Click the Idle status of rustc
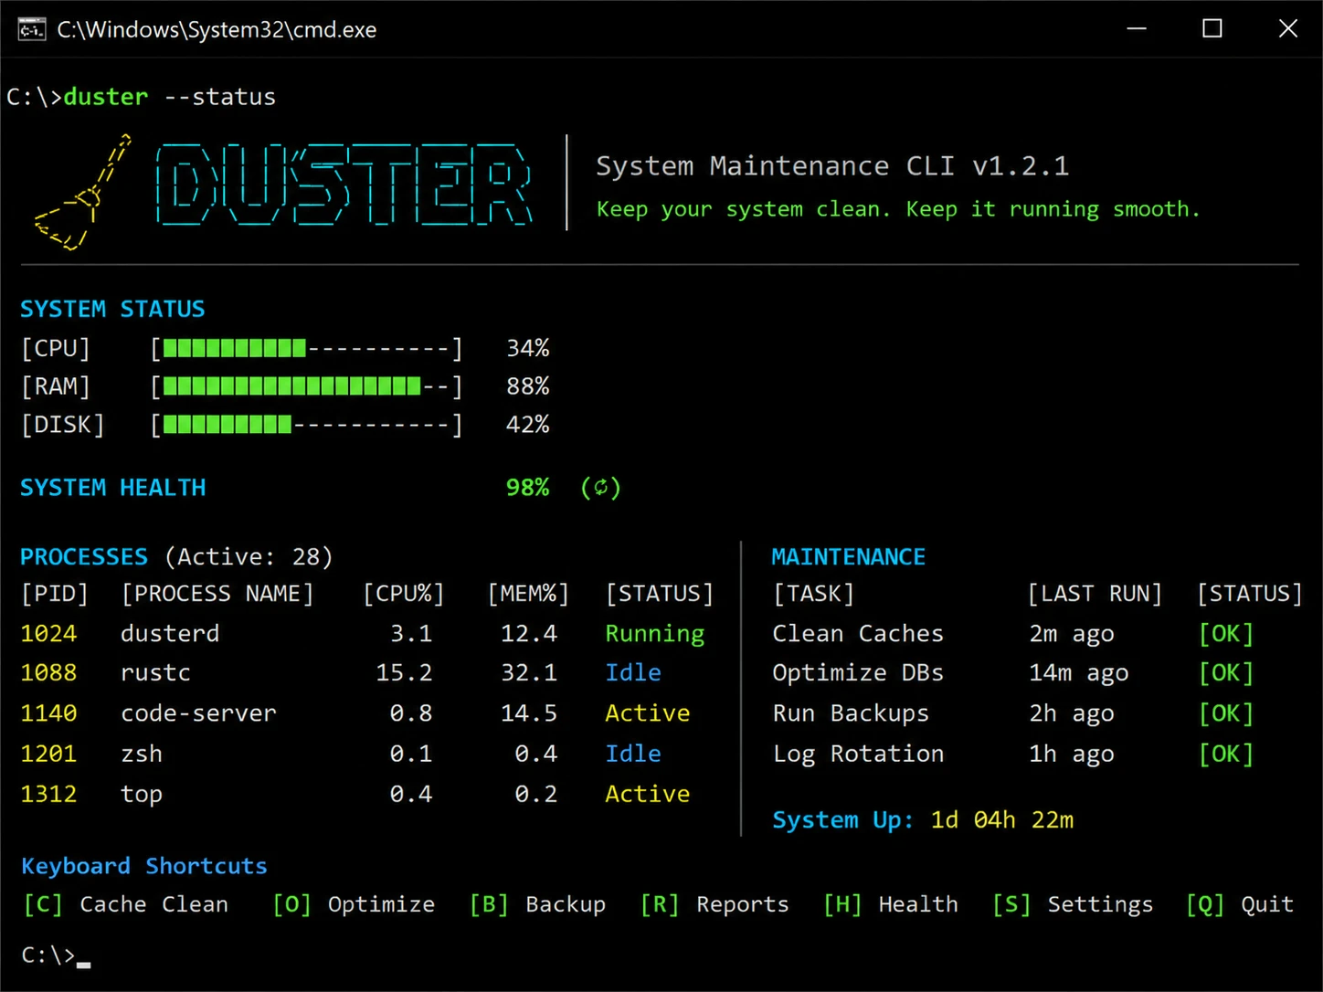 pos(633,673)
